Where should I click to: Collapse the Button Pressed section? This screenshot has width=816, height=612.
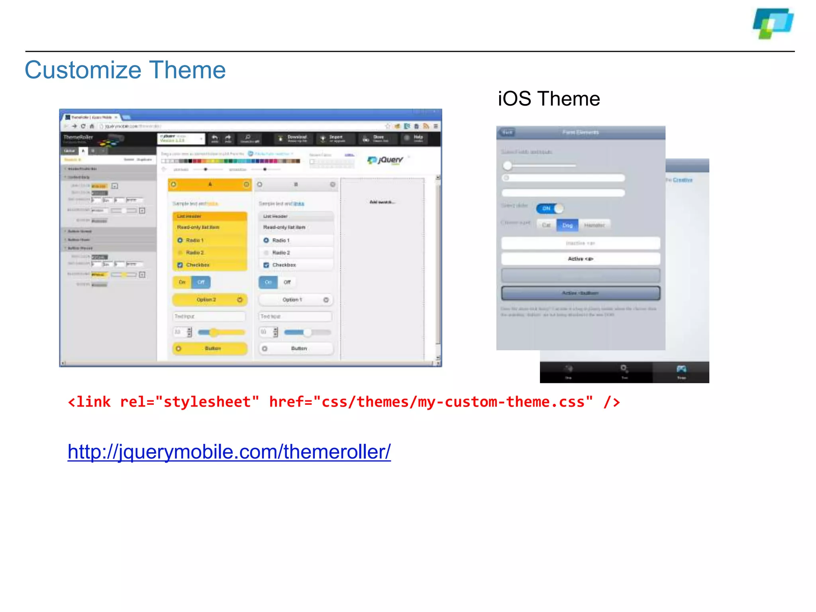pyautogui.click(x=108, y=248)
